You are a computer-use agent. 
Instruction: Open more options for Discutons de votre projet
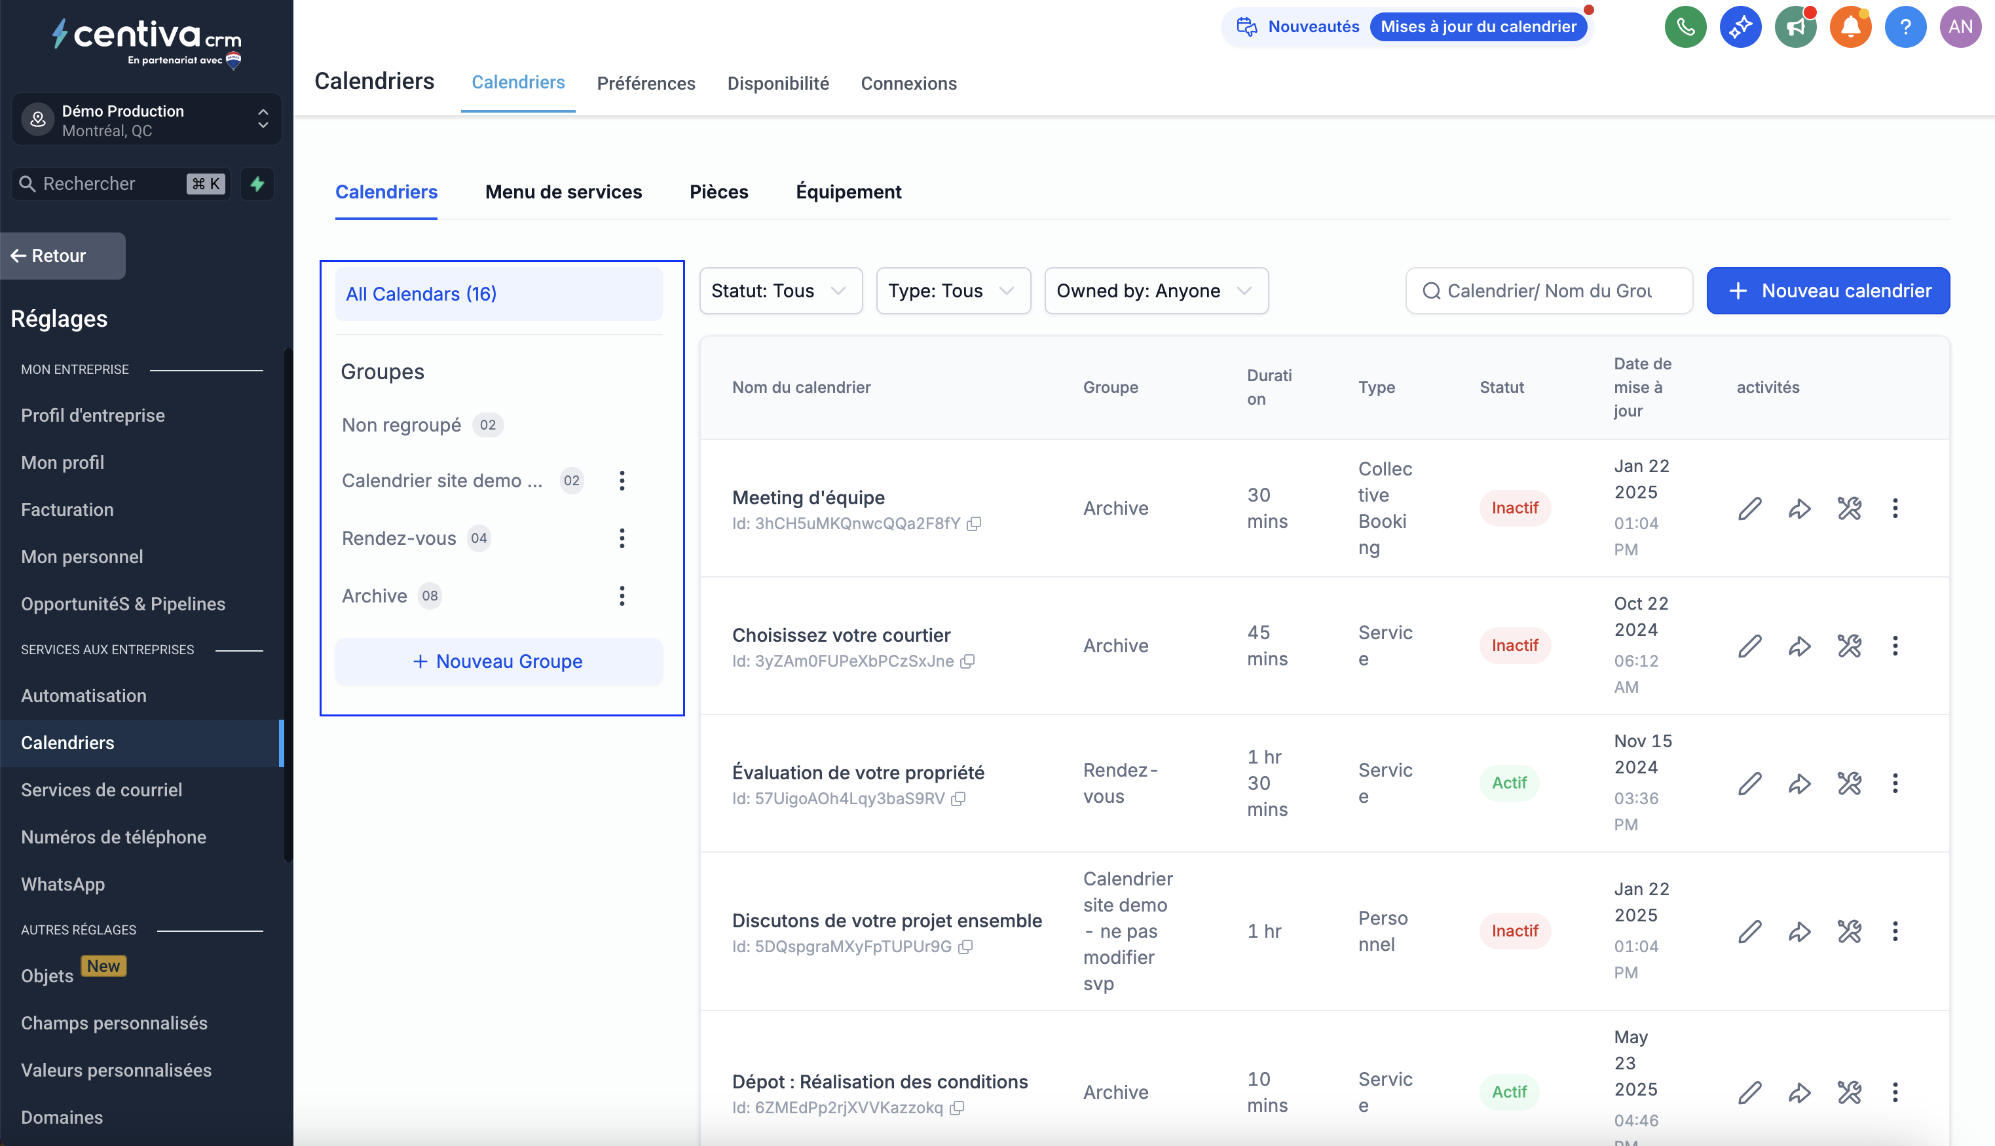1895,931
